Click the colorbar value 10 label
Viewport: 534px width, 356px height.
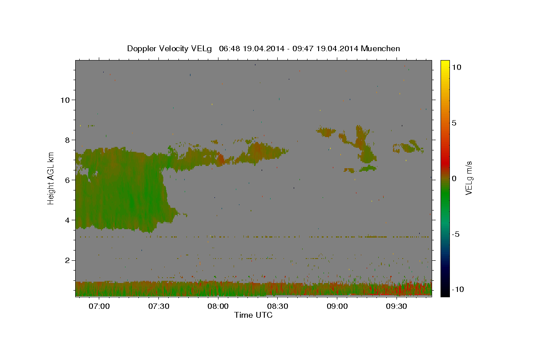[x=456, y=67]
